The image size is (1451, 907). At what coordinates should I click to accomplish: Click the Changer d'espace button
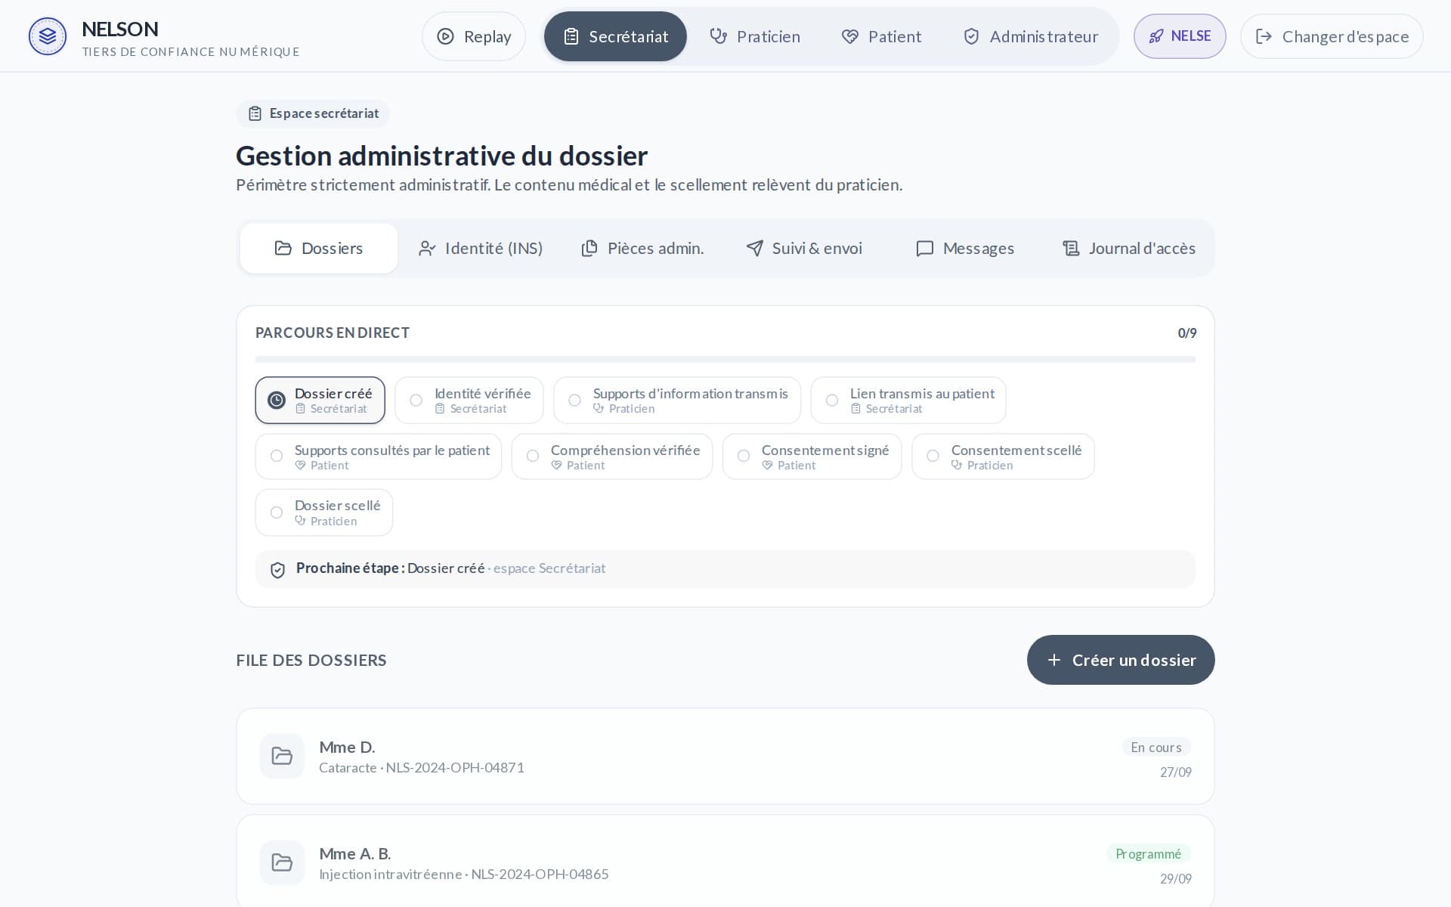[1332, 36]
